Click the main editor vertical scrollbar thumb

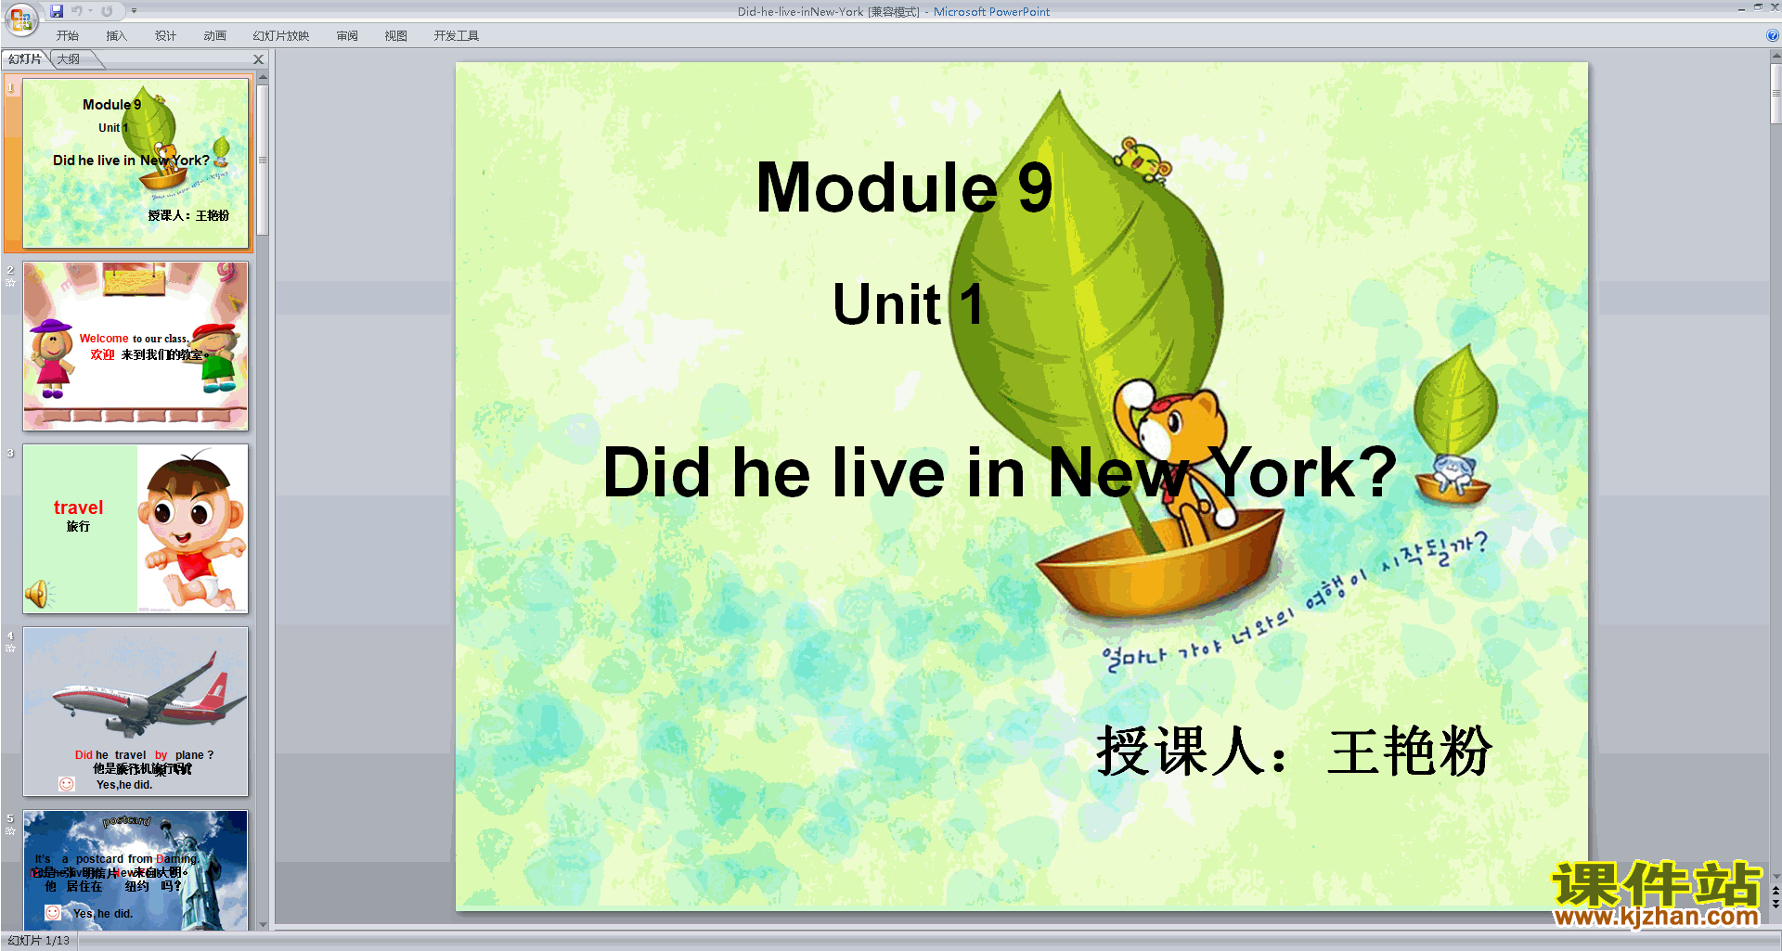[x=1776, y=94]
